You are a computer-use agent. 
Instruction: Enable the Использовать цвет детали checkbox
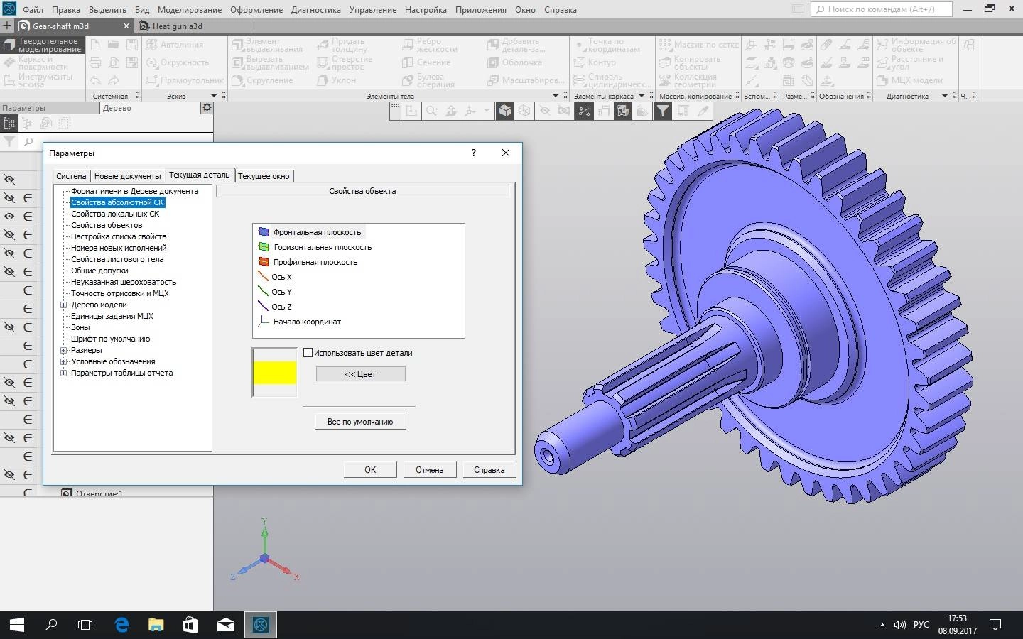click(308, 353)
